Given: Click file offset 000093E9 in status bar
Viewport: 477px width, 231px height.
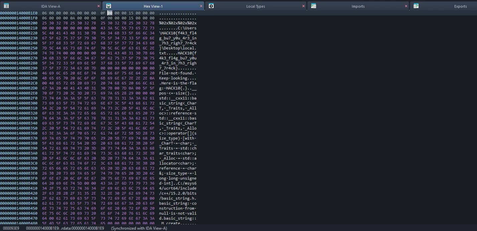Looking at the screenshot, I should (11, 228).
